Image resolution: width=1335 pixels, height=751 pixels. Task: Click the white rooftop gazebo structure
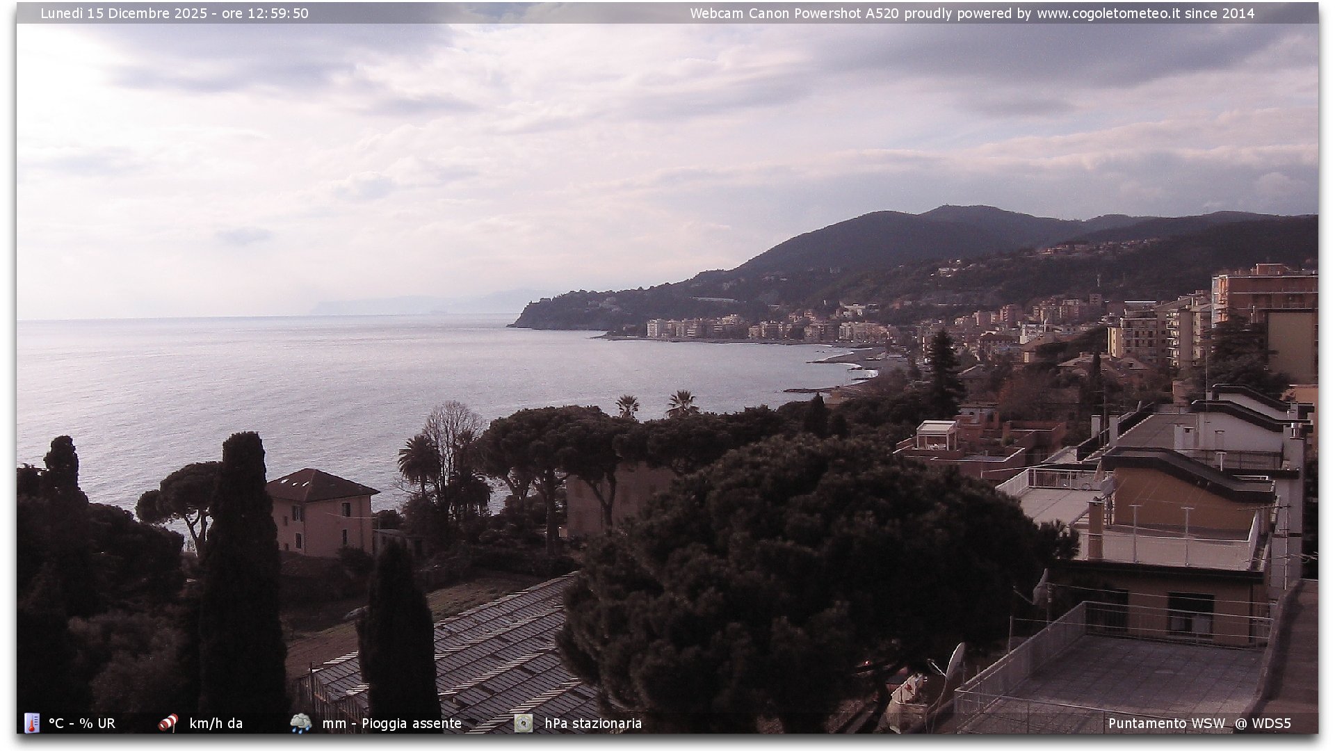[x=935, y=435]
